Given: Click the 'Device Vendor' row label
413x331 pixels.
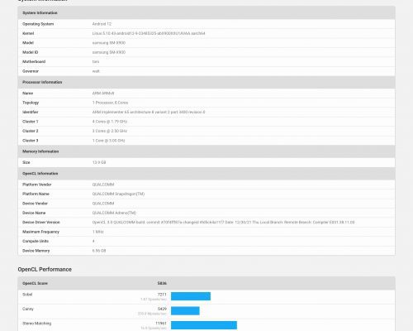Looking at the screenshot, I should click(35, 204).
